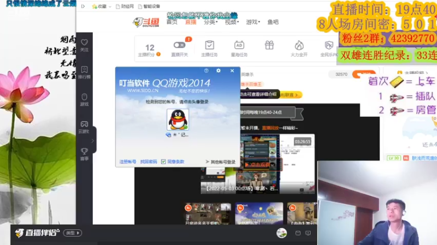Click the 火力全开 flame icon
437x245 pixels.
299,45
